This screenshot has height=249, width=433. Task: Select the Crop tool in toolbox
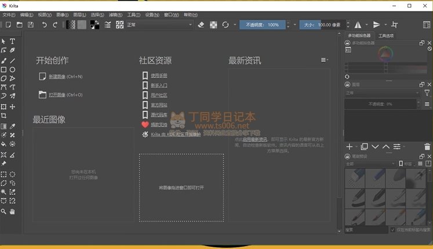pyautogui.click(x=3, y=116)
